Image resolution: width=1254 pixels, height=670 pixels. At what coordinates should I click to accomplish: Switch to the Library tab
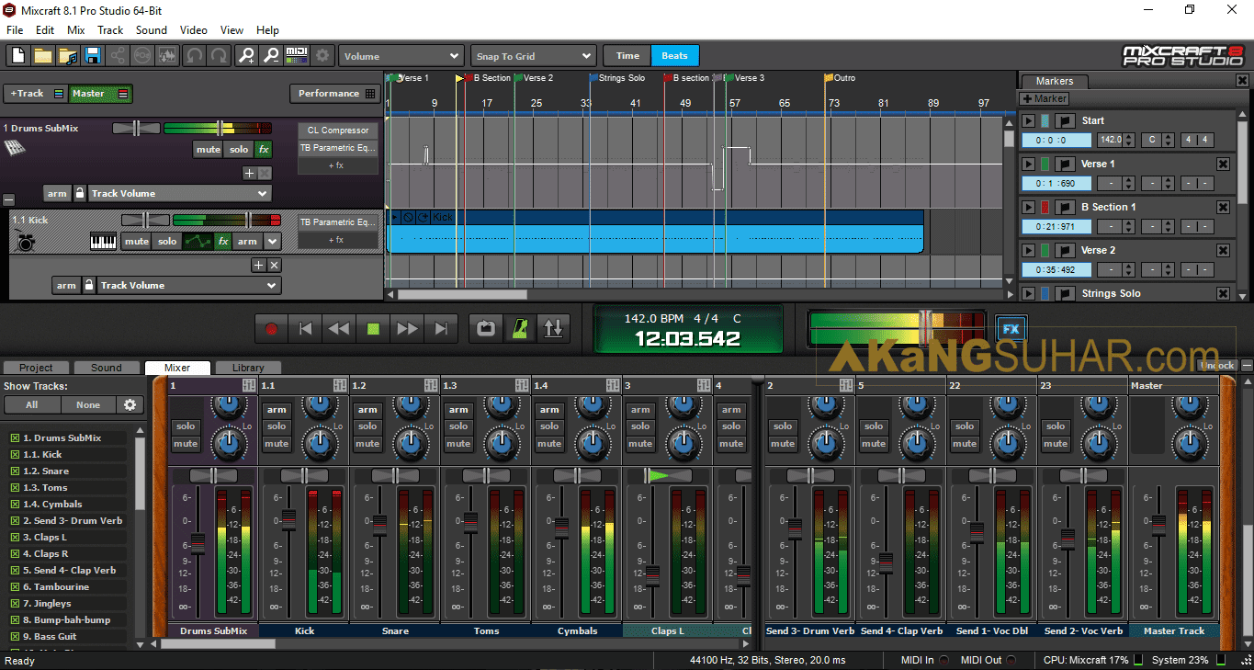click(248, 368)
